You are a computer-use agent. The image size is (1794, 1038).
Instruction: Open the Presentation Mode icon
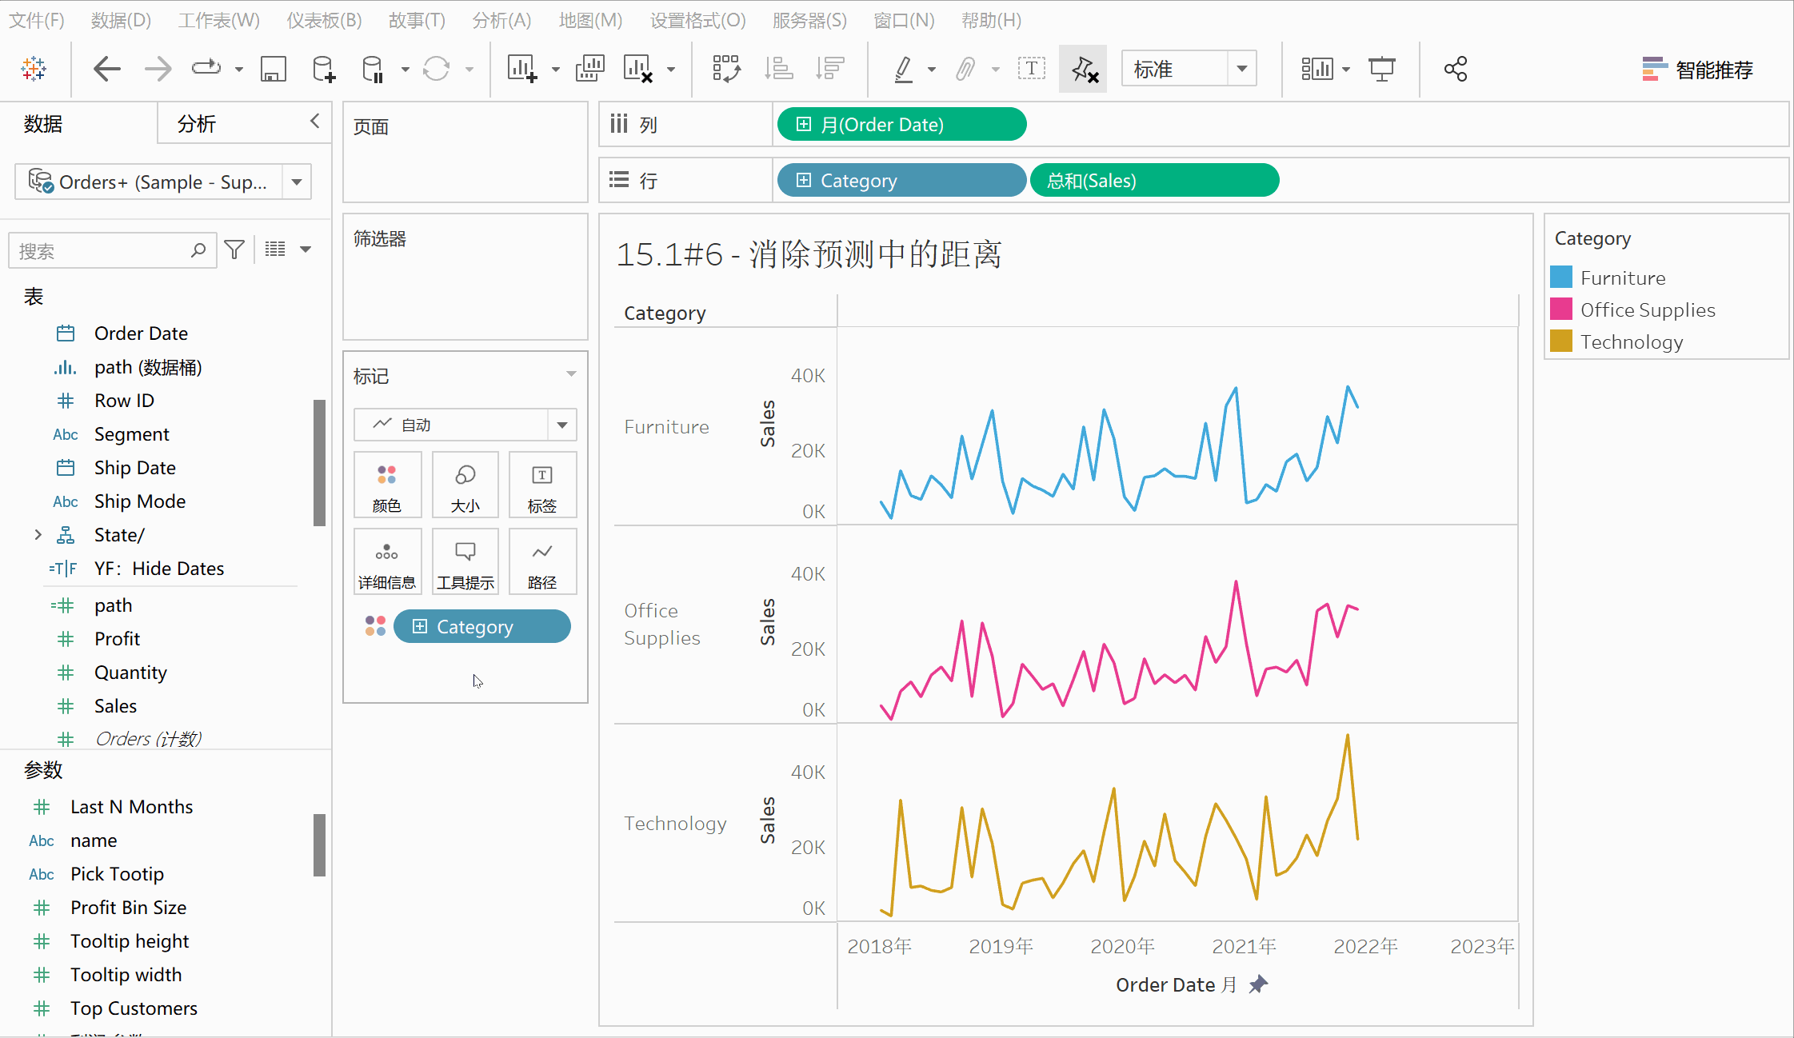[x=1381, y=70]
